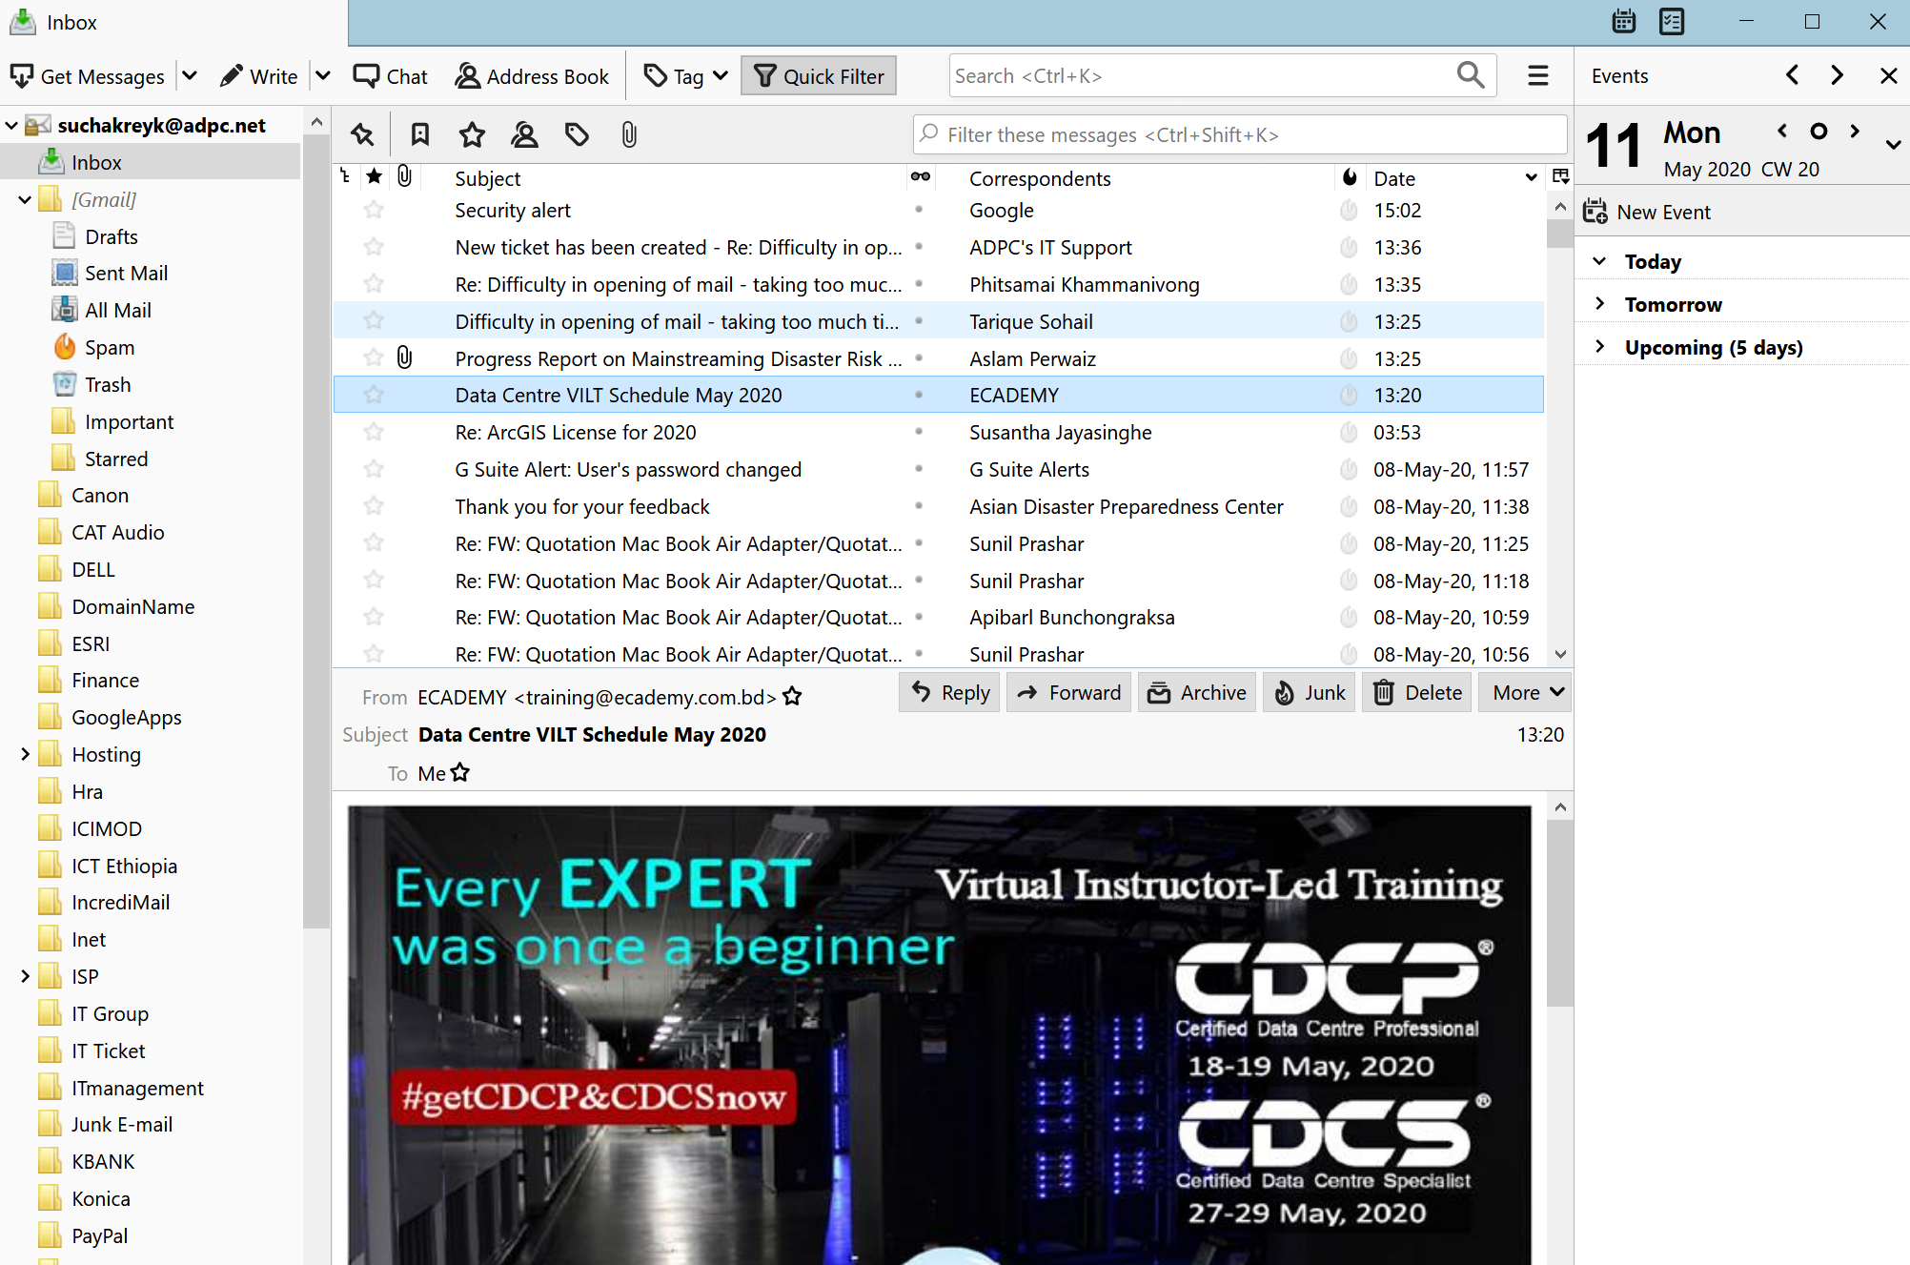Filter messages by attachment paperclip icon
1910x1265 pixels.
628,134
